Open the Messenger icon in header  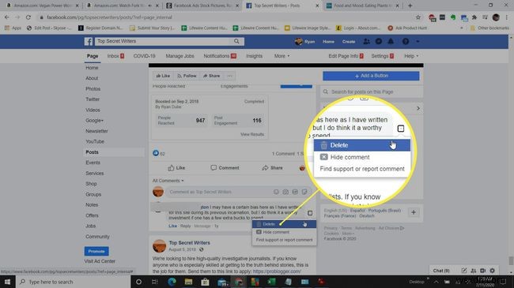(379, 42)
